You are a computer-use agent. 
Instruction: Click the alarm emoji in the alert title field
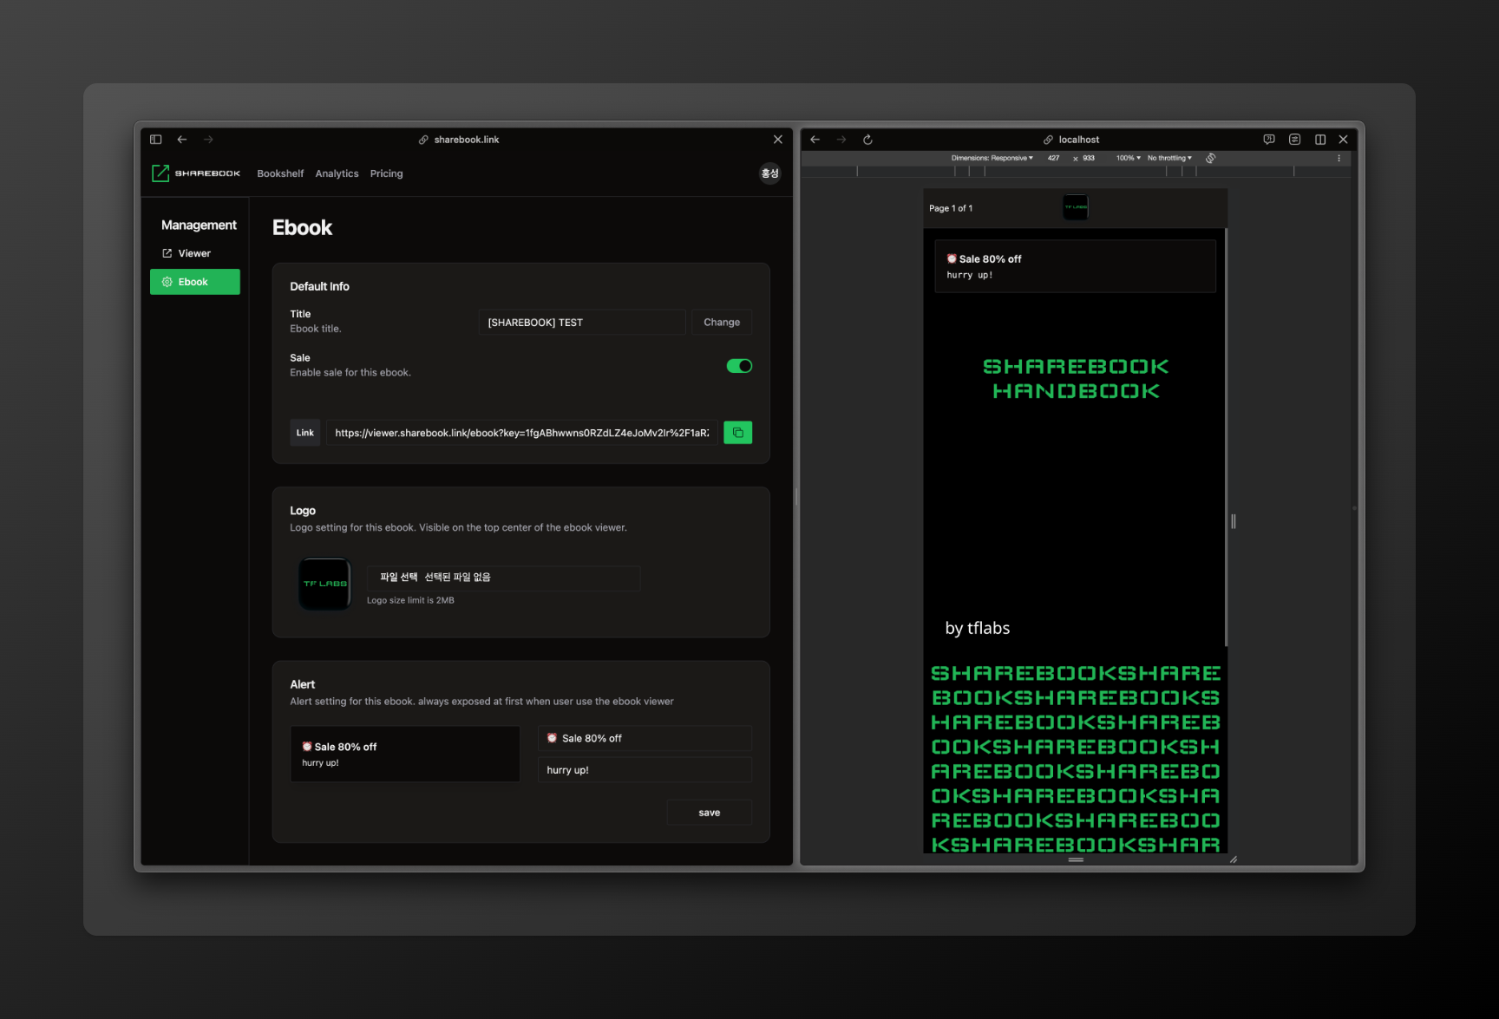click(552, 738)
